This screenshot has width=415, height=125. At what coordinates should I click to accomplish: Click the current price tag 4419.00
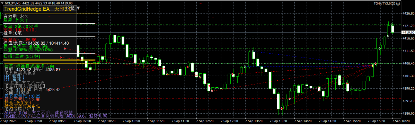408,32
